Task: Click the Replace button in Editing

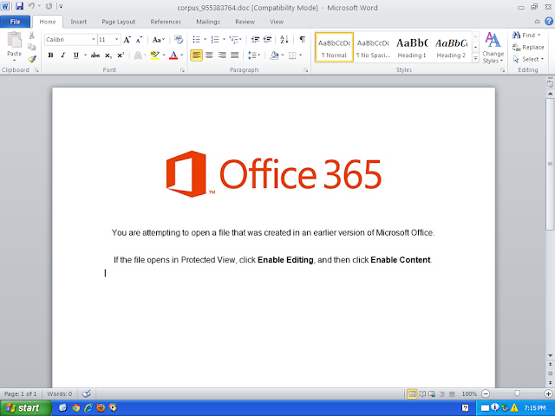Action: tap(528, 47)
